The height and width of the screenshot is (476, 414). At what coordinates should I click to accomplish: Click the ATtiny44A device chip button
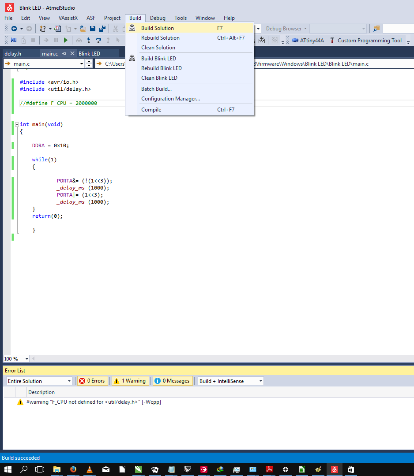coord(308,41)
